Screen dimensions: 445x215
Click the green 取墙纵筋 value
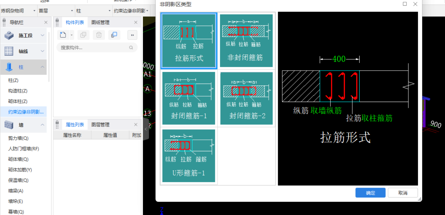(x=326, y=111)
